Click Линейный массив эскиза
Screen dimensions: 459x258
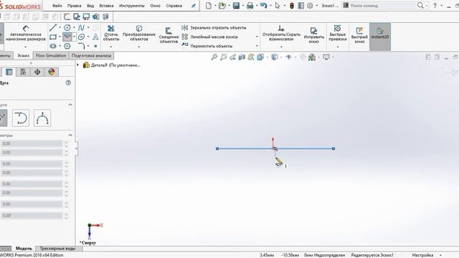click(x=209, y=37)
